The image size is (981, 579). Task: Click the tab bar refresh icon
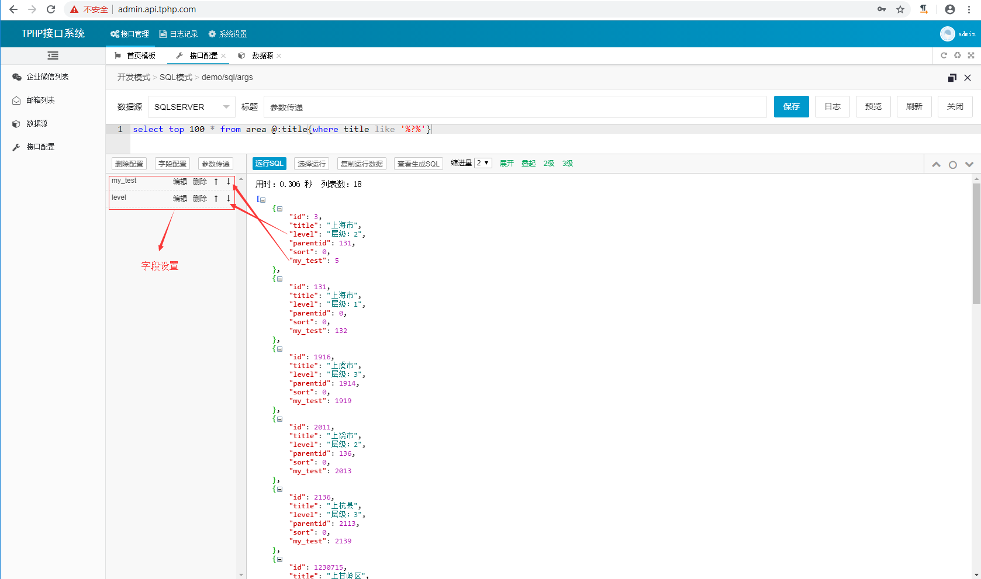tap(944, 56)
